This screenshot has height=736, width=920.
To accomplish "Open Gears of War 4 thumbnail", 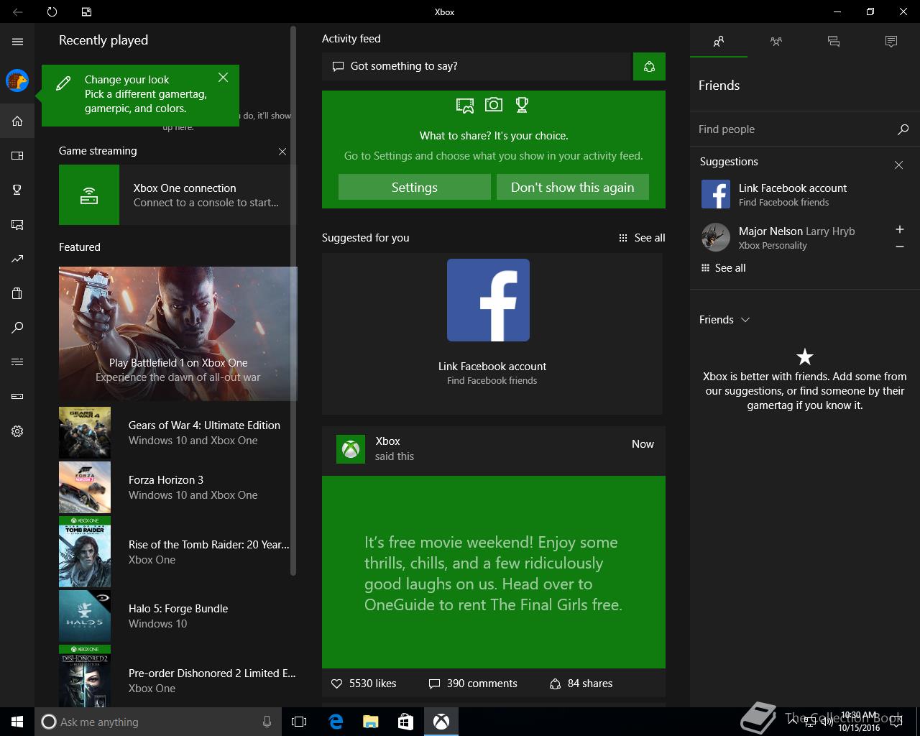I will click(85, 433).
